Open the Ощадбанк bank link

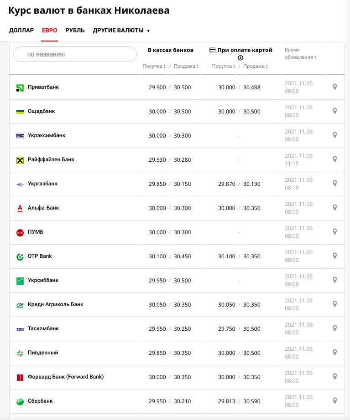42,111
